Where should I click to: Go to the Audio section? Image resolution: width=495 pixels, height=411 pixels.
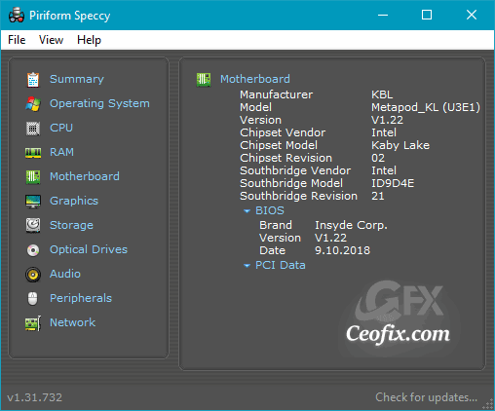(65, 274)
